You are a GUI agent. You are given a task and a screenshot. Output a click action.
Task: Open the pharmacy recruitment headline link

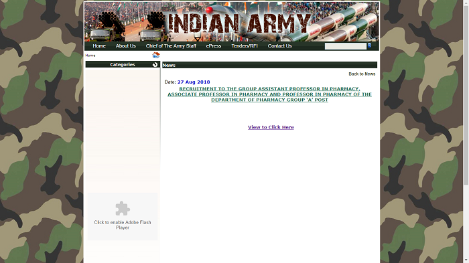click(x=269, y=94)
